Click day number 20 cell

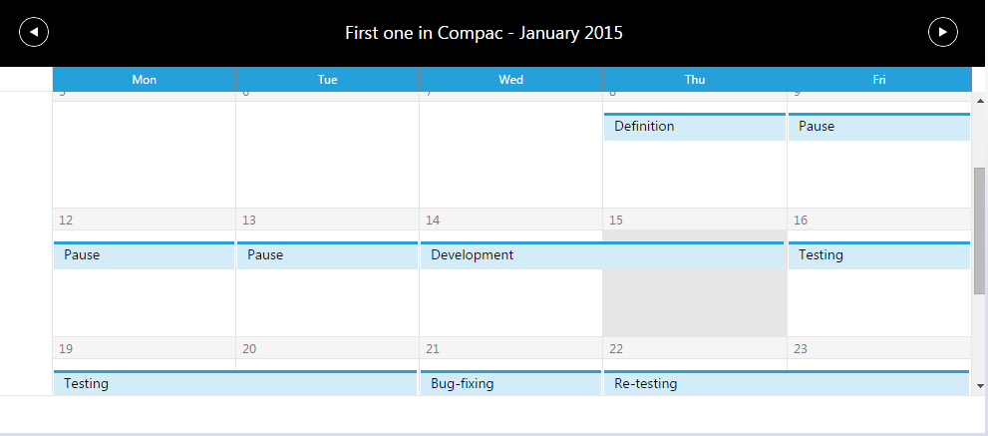click(327, 349)
